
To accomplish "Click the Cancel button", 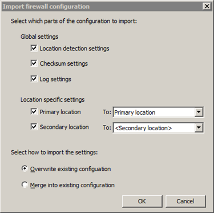I will [185, 201].
